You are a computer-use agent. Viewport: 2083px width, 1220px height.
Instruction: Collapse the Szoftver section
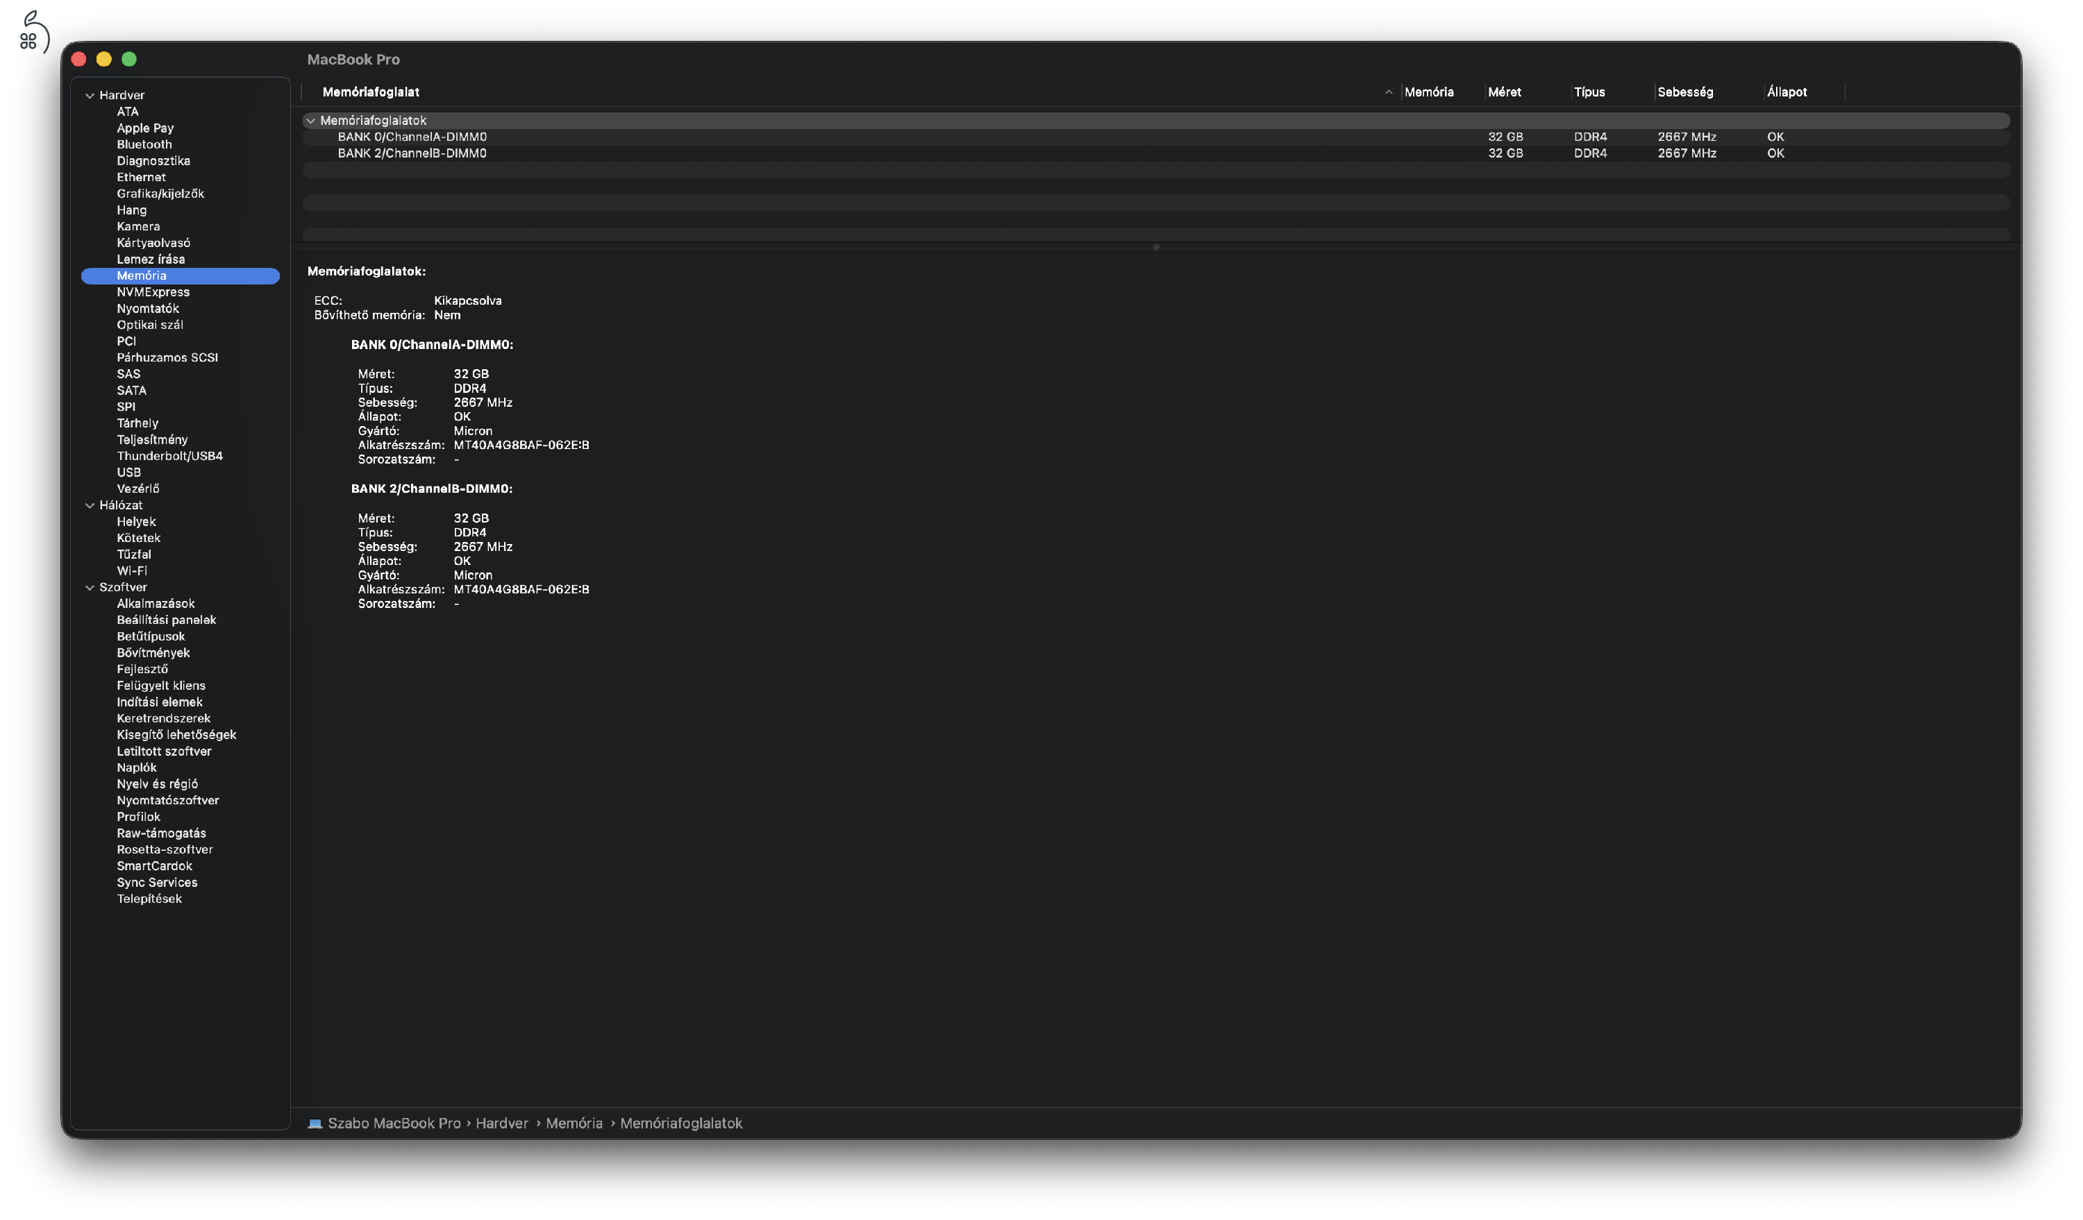(90, 588)
